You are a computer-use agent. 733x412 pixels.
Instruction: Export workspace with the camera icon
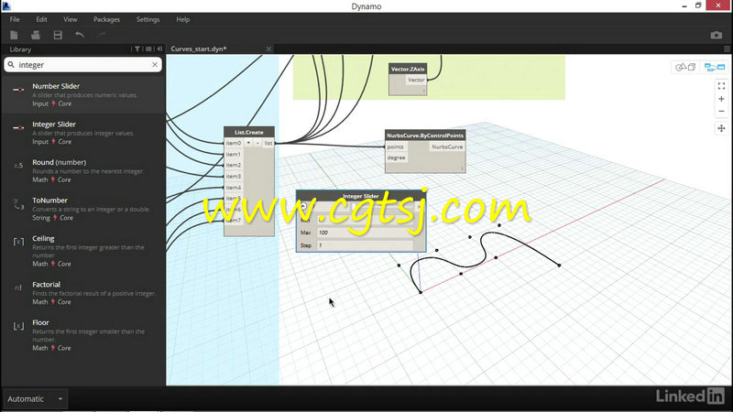pos(717,35)
